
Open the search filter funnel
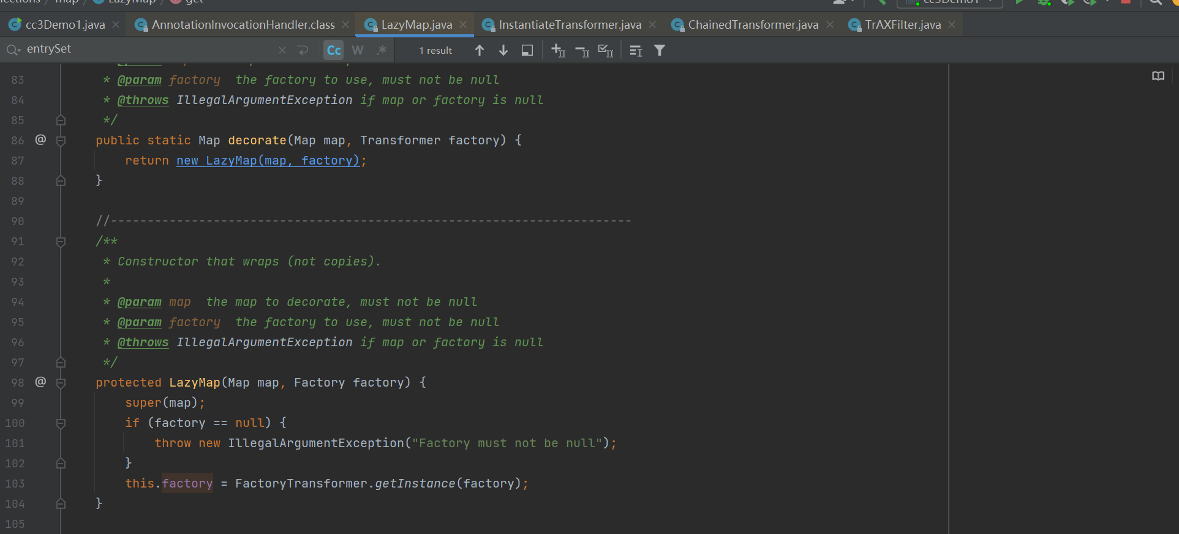pyautogui.click(x=660, y=50)
